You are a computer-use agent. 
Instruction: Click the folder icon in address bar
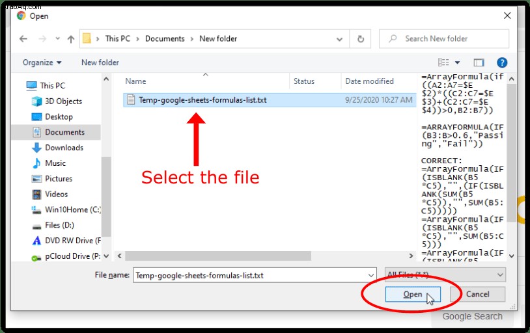click(x=87, y=38)
